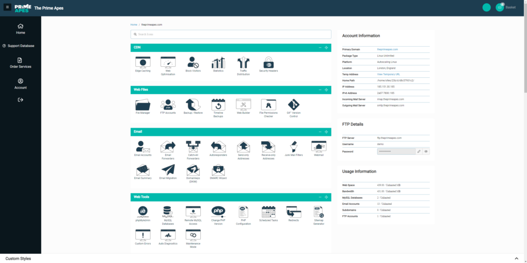527x263 pixels.
Task: Collapse the CDN section with minus
Action: (x=320, y=47)
